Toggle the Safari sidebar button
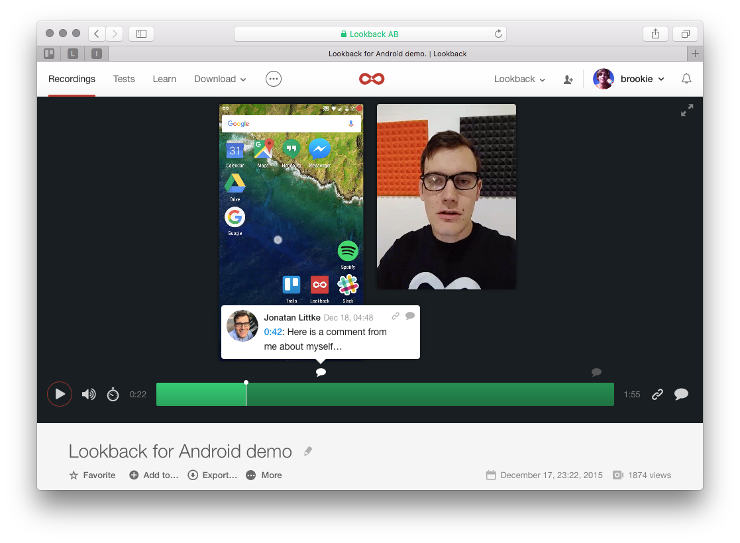The image size is (740, 543). point(141,34)
